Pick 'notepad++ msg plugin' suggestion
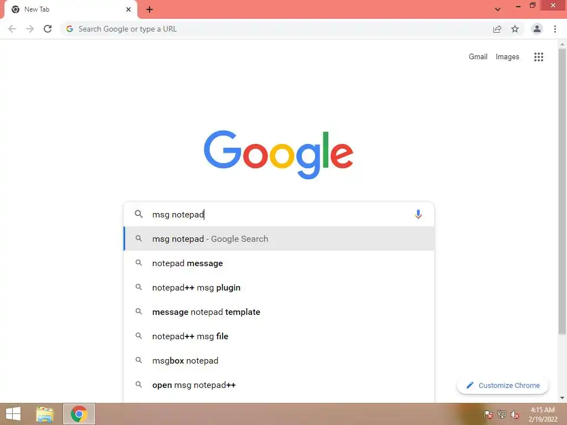This screenshot has height=425, width=567. click(x=279, y=287)
